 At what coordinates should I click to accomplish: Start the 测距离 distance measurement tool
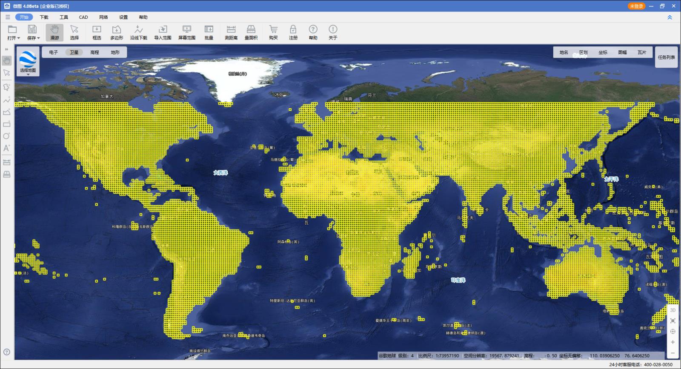tap(231, 32)
